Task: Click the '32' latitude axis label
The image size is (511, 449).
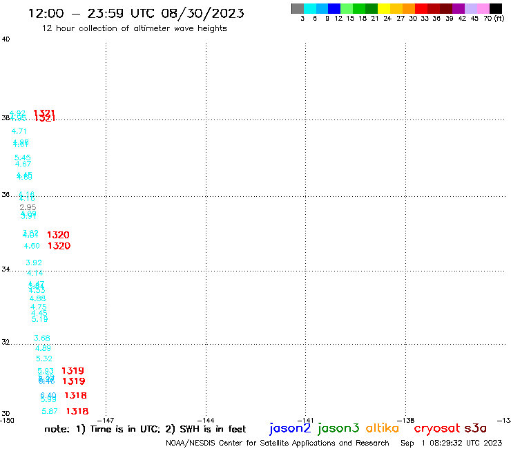Action: coord(6,342)
